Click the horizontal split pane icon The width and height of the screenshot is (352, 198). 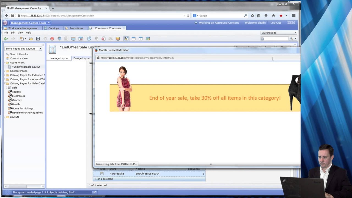pos(134,39)
